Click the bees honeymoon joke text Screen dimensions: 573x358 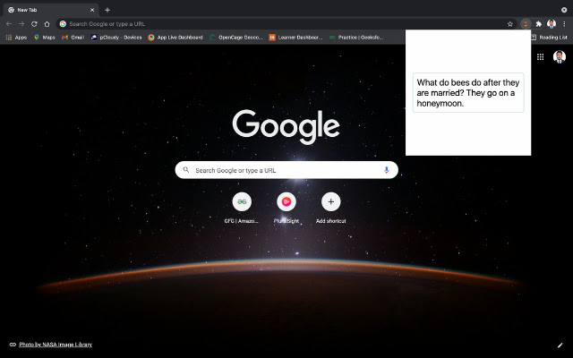[468, 93]
